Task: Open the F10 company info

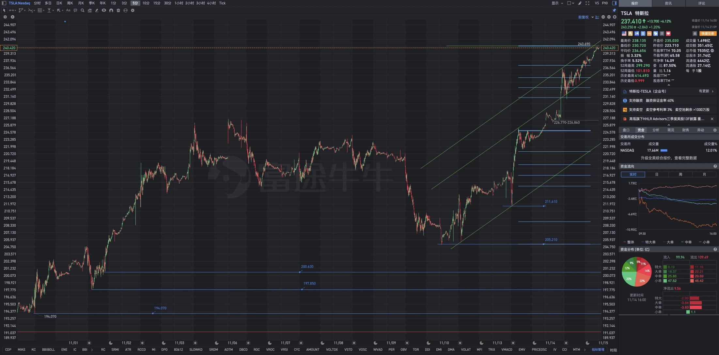Action: (605, 3)
